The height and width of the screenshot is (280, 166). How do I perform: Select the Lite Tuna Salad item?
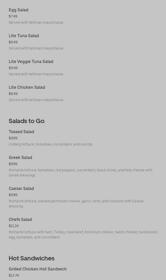(24, 36)
